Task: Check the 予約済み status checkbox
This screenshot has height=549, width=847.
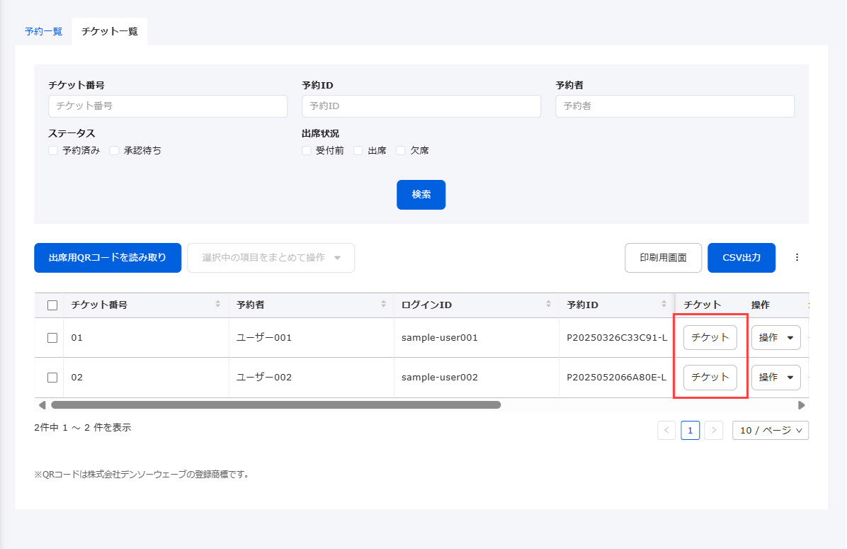Action: point(53,150)
